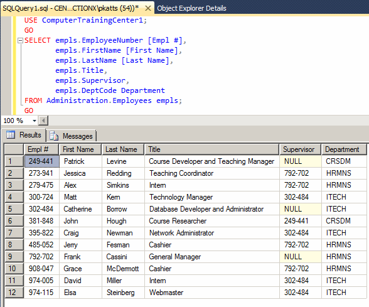Collapse the SELECT statement outline

(x=21, y=40)
